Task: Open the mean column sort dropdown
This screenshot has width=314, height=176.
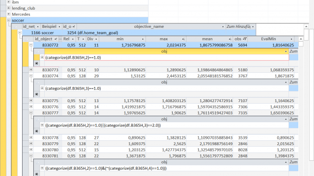Action: 230,39
